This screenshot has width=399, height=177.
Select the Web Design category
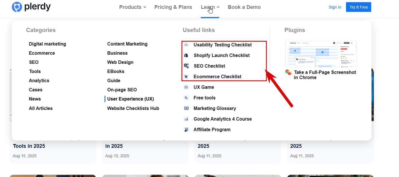click(120, 62)
